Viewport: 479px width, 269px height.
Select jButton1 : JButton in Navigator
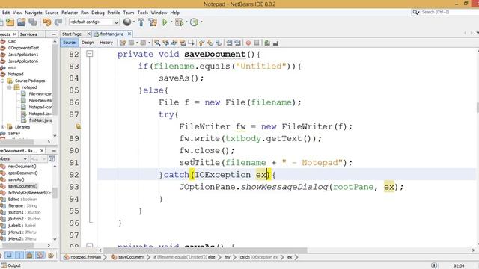pyautogui.click(x=24, y=212)
